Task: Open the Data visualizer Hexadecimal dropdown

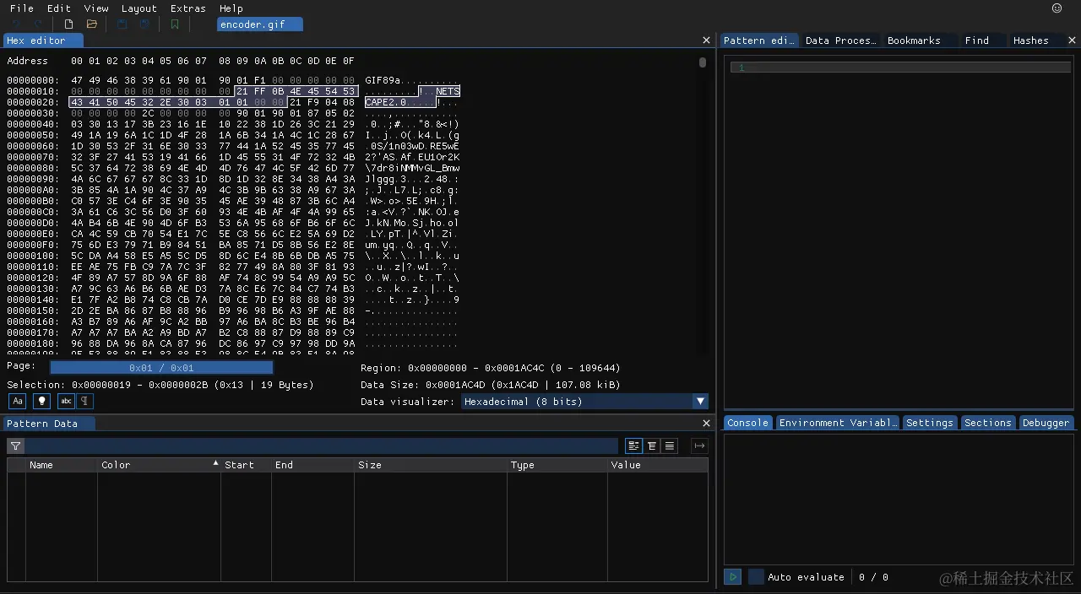Action: click(584, 402)
